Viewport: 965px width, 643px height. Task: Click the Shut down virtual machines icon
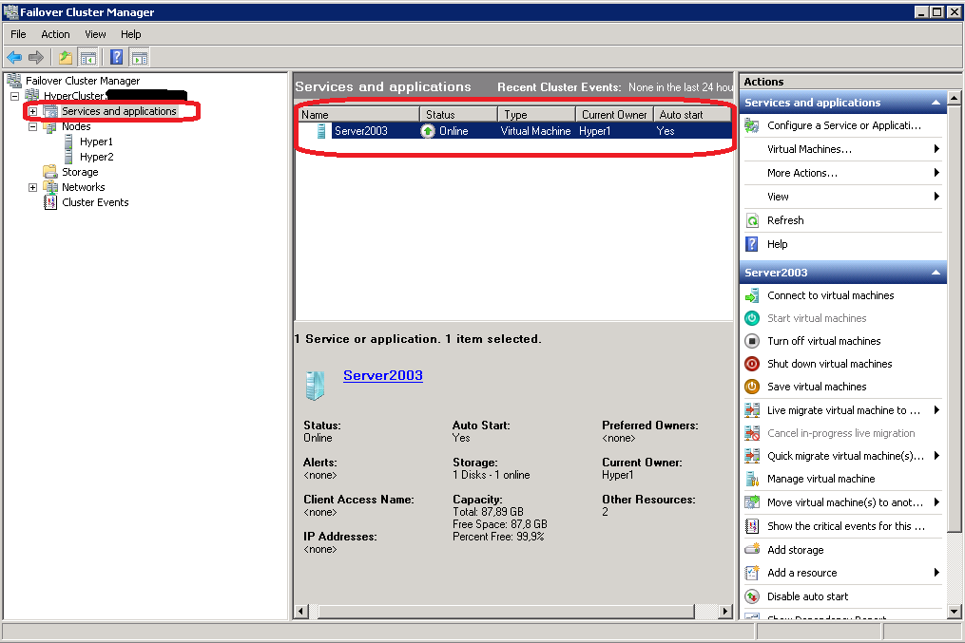[752, 364]
